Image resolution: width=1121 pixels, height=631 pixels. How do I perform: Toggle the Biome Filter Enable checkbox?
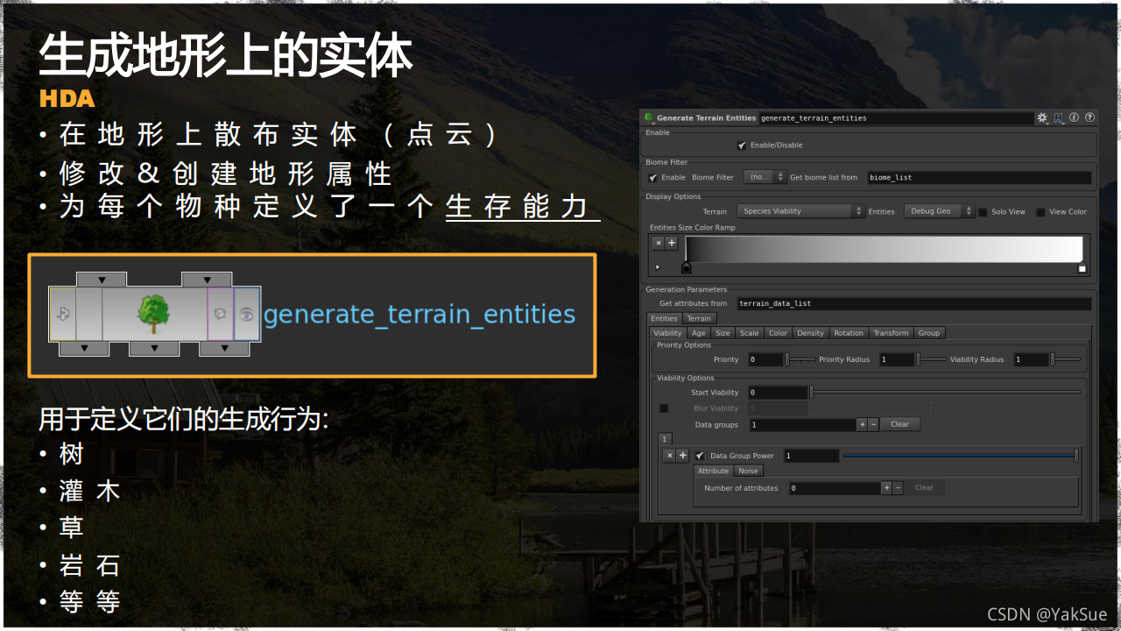pyautogui.click(x=652, y=178)
